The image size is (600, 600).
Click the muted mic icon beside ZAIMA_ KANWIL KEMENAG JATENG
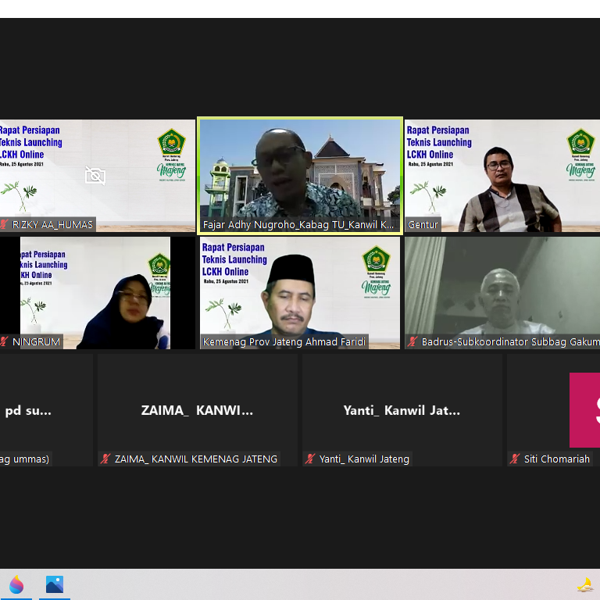pyautogui.click(x=105, y=459)
